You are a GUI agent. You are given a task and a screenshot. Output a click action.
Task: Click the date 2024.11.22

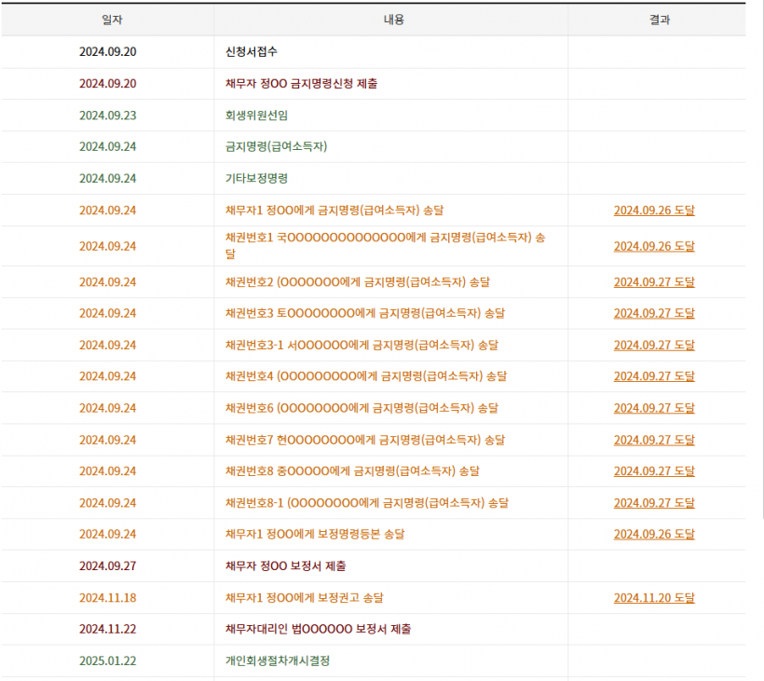click(x=108, y=630)
